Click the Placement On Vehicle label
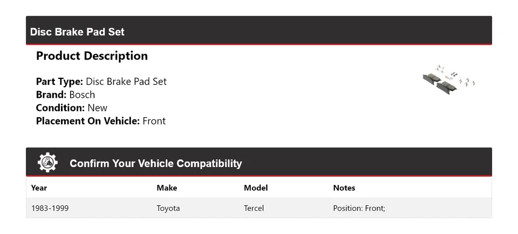518x234 pixels. pos(88,121)
